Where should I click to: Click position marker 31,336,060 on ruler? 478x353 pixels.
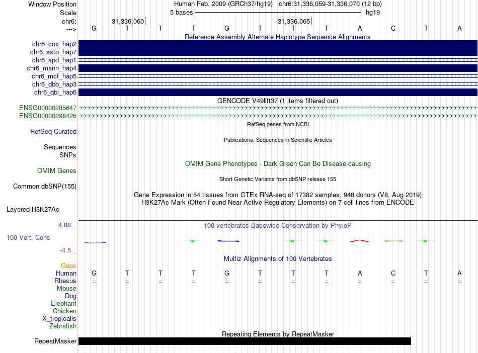click(128, 21)
